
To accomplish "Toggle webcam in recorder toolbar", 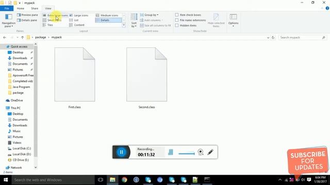I will [x=201, y=152].
